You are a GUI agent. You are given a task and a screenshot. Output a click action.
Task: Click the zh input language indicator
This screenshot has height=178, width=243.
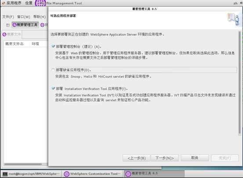click(235, 3)
